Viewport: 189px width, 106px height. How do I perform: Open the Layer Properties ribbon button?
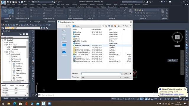tap(131, 13)
